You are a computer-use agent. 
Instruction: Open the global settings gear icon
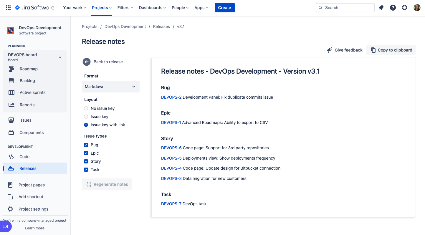click(x=405, y=8)
